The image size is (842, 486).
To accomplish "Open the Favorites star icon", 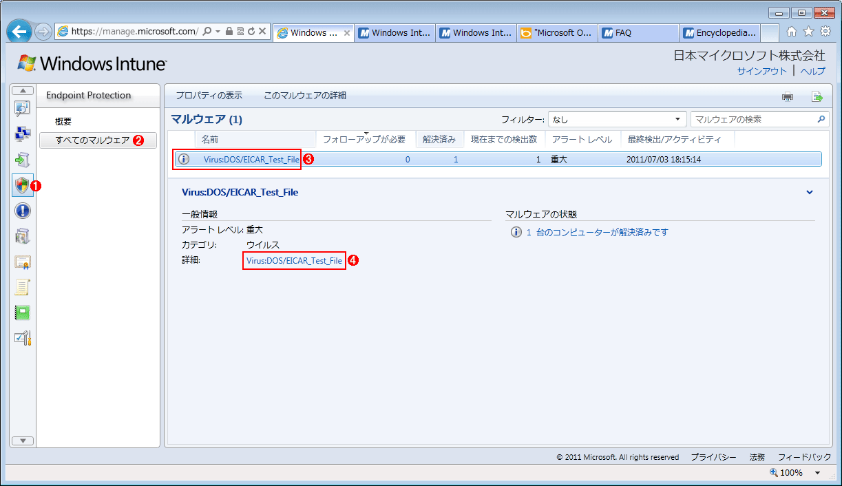I will (808, 32).
